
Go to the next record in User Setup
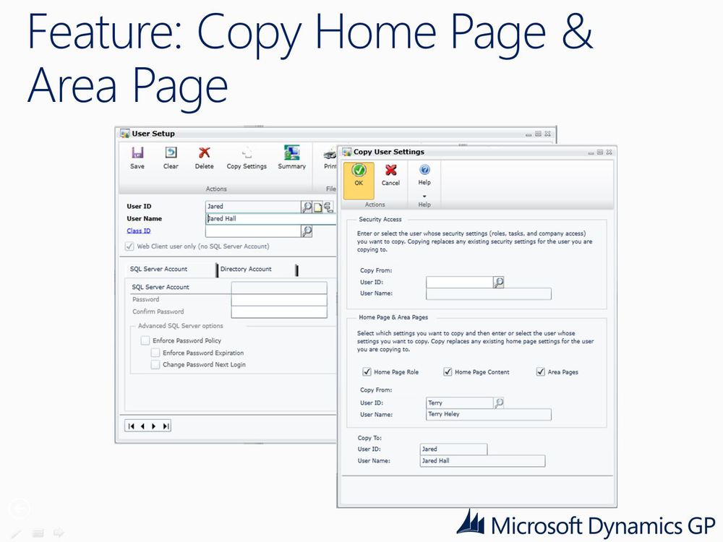153,426
